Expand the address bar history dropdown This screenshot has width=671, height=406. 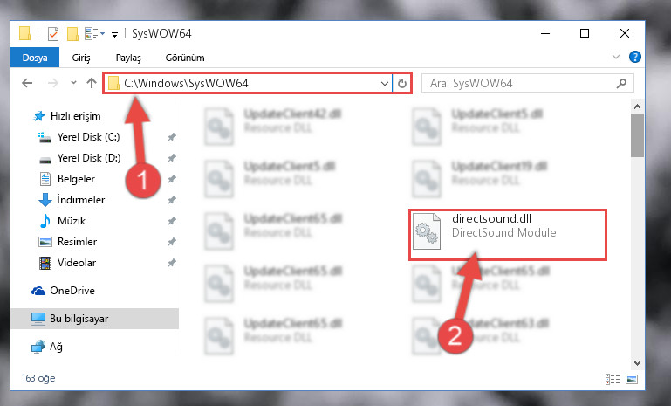[385, 83]
